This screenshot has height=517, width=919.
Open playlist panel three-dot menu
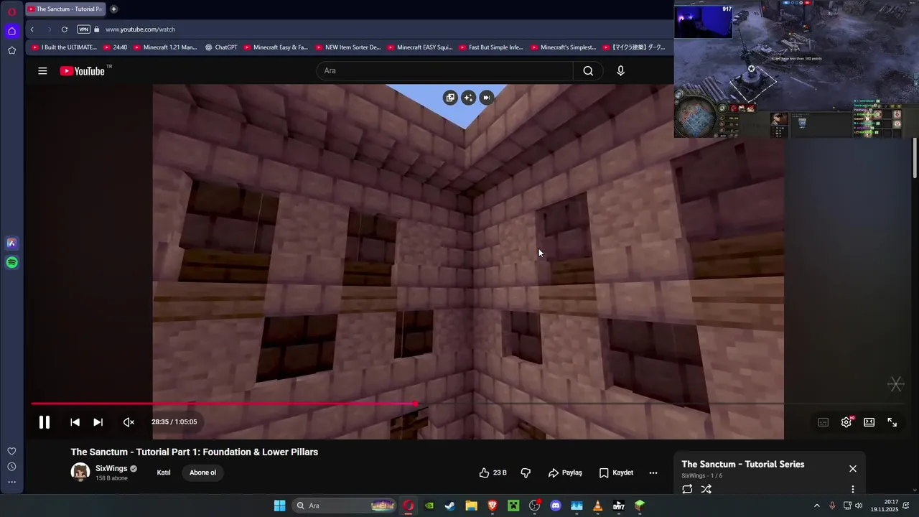point(853,489)
